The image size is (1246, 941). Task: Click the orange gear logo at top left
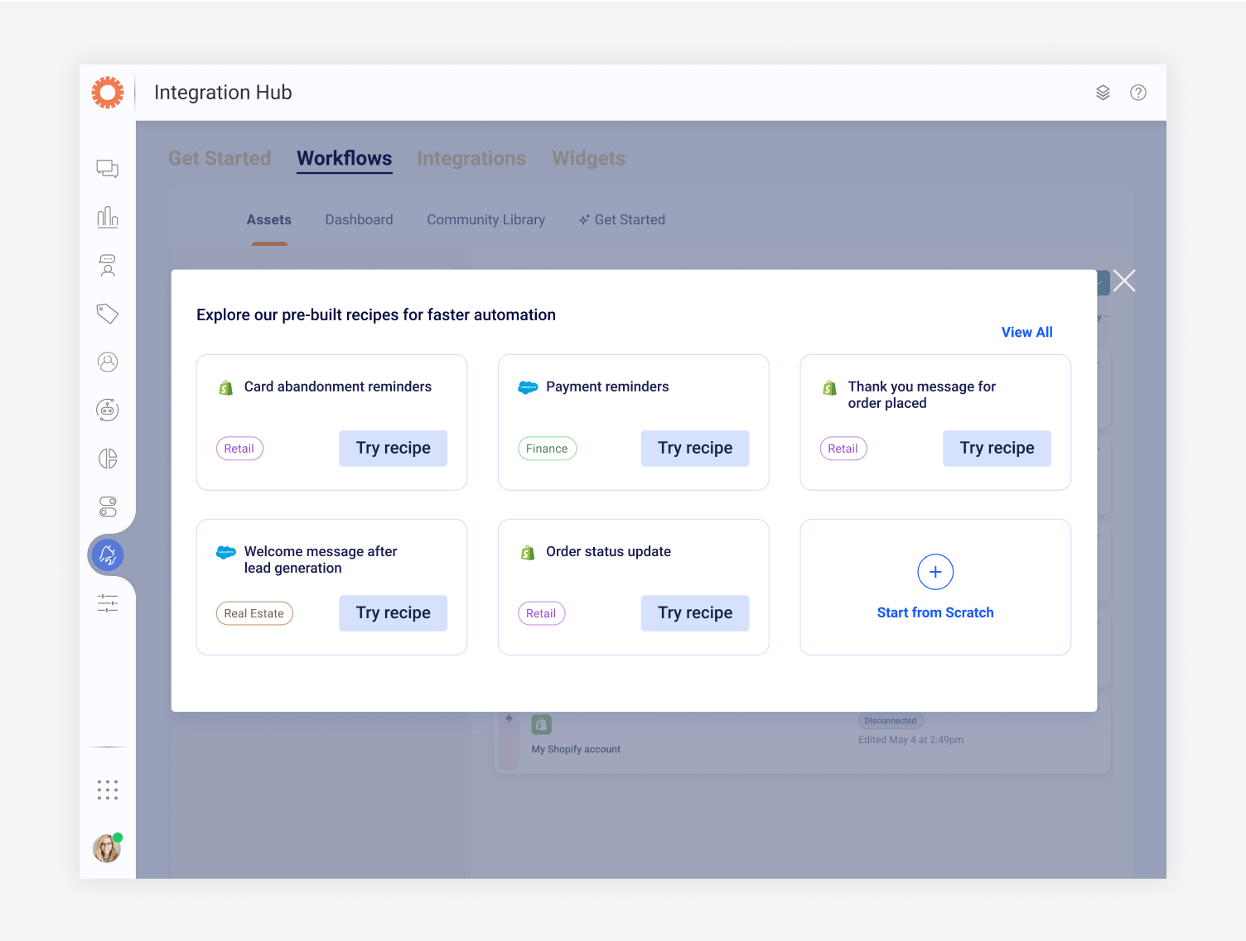[x=108, y=92]
